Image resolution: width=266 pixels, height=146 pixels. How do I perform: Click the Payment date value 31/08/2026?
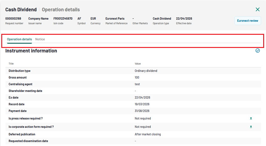coord(142,111)
